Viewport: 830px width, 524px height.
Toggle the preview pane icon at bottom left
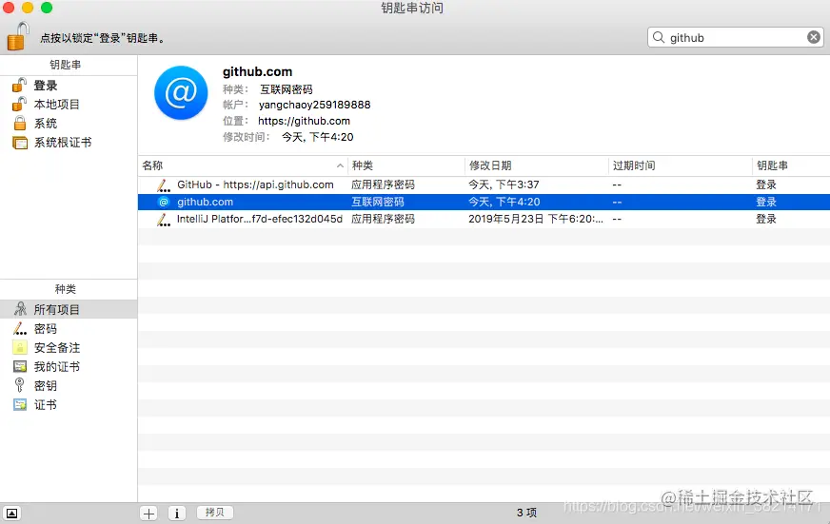[11, 513]
